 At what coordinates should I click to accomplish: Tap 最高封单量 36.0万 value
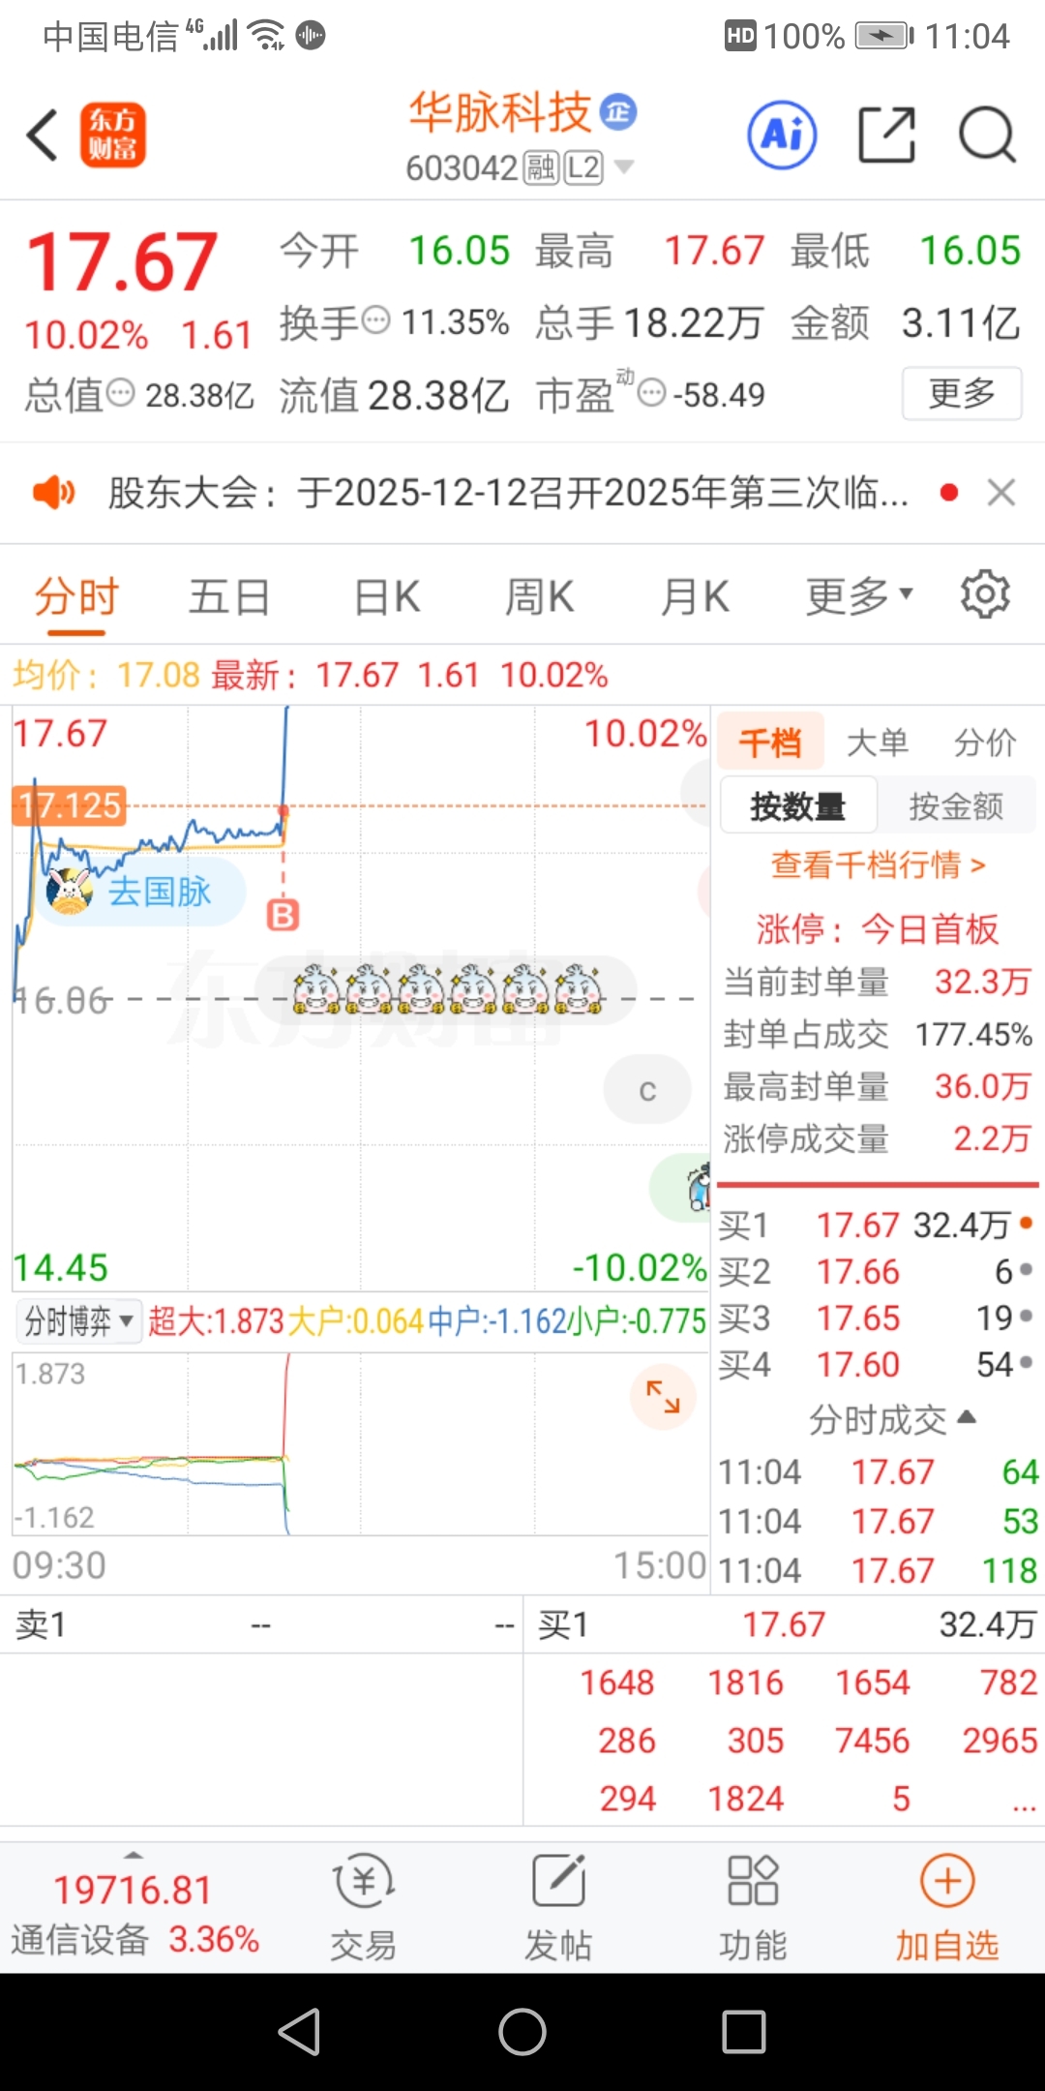[x=982, y=1086]
